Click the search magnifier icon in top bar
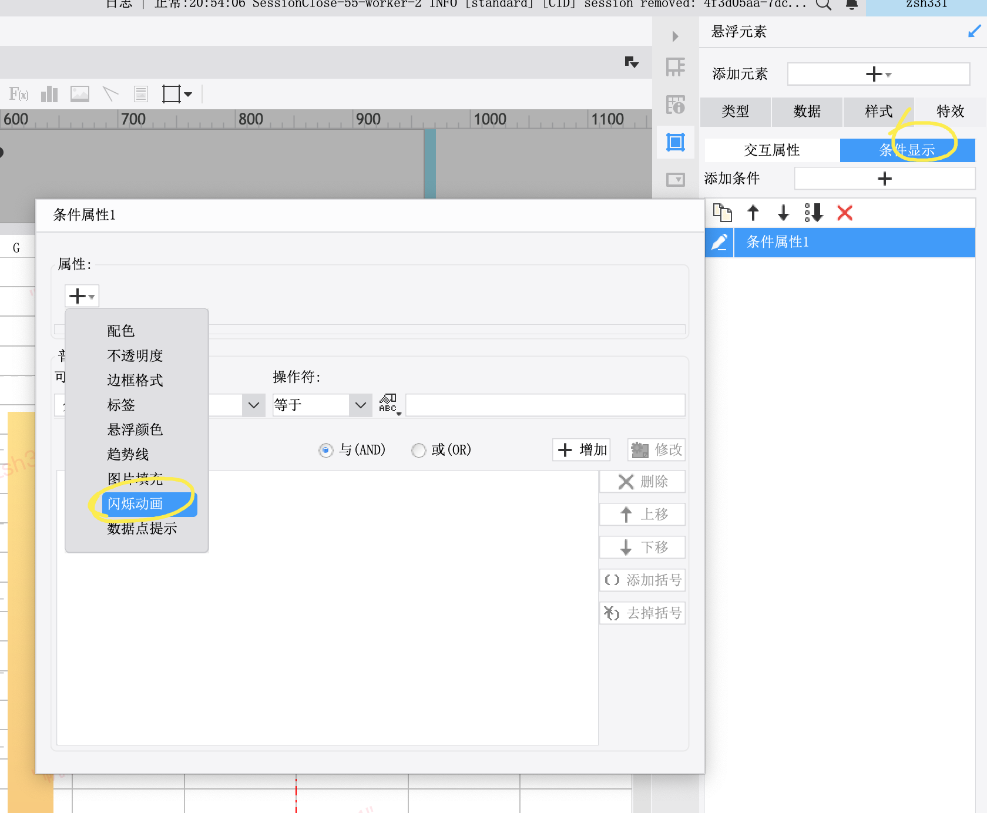Image resolution: width=987 pixels, height=813 pixels. pyautogui.click(x=824, y=5)
